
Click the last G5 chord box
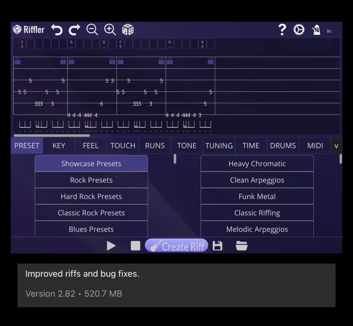point(202,44)
